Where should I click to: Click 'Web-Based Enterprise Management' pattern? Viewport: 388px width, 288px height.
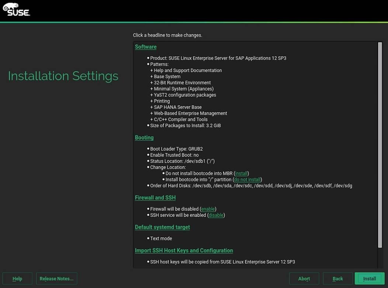coord(188,113)
